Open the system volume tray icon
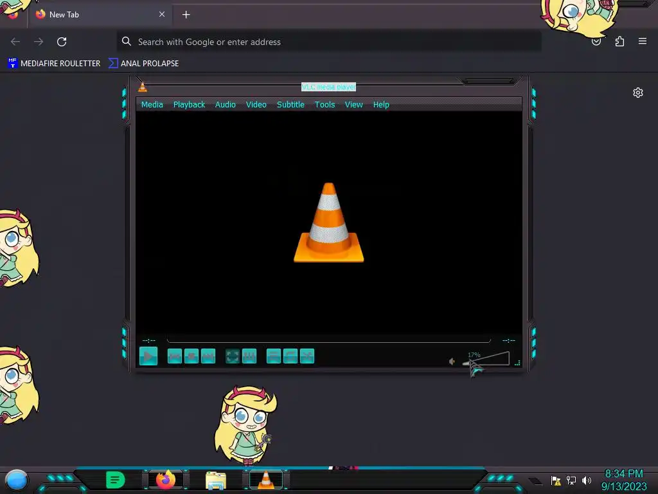The image size is (658, 494). coord(587,480)
